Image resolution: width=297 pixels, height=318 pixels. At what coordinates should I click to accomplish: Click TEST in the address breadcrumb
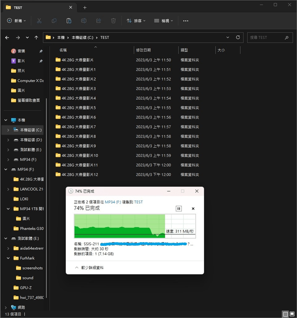tap(105, 38)
